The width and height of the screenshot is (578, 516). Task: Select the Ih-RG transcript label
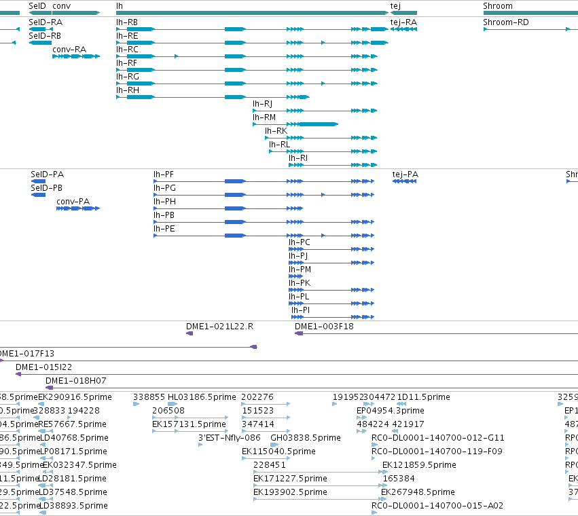(x=128, y=77)
